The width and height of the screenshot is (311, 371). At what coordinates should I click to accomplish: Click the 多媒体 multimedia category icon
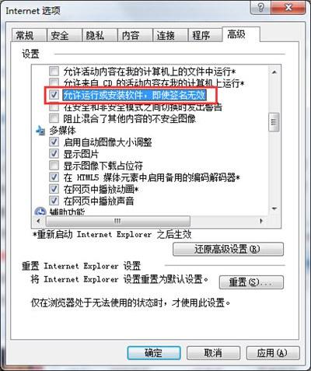40,131
